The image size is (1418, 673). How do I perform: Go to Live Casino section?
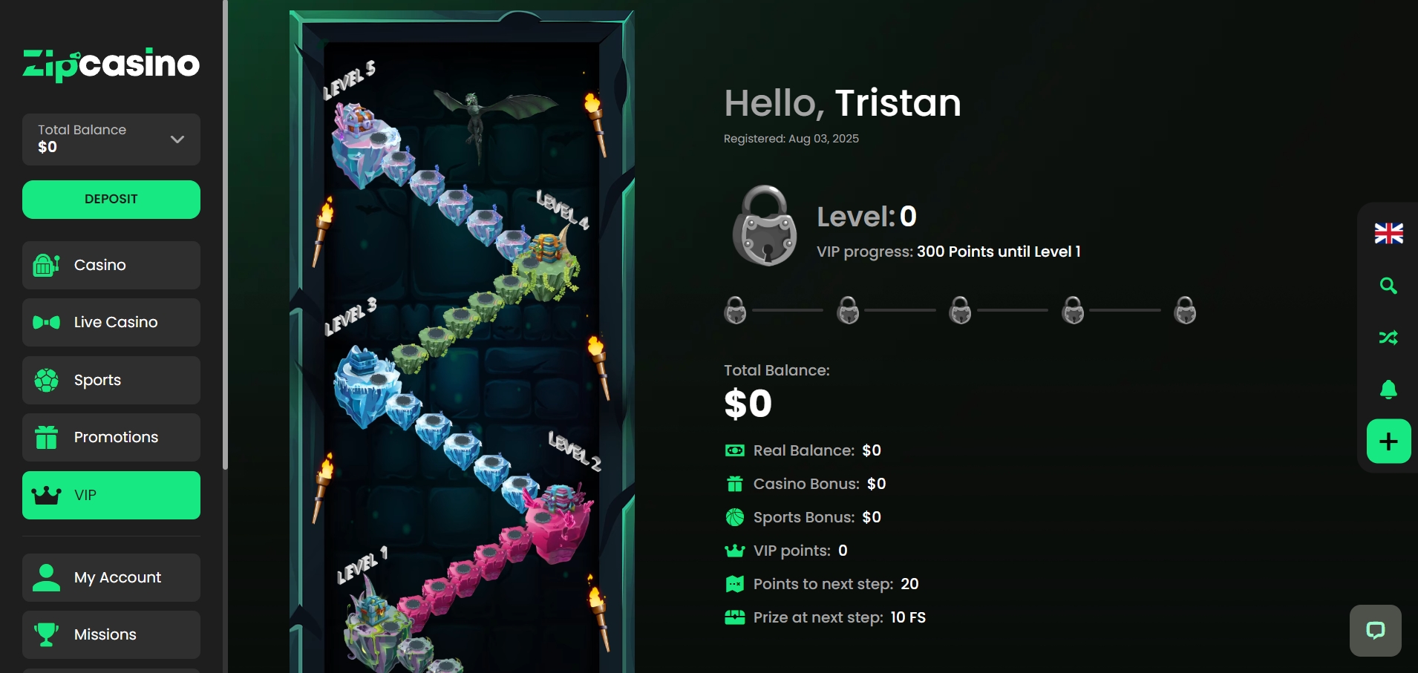coord(111,322)
